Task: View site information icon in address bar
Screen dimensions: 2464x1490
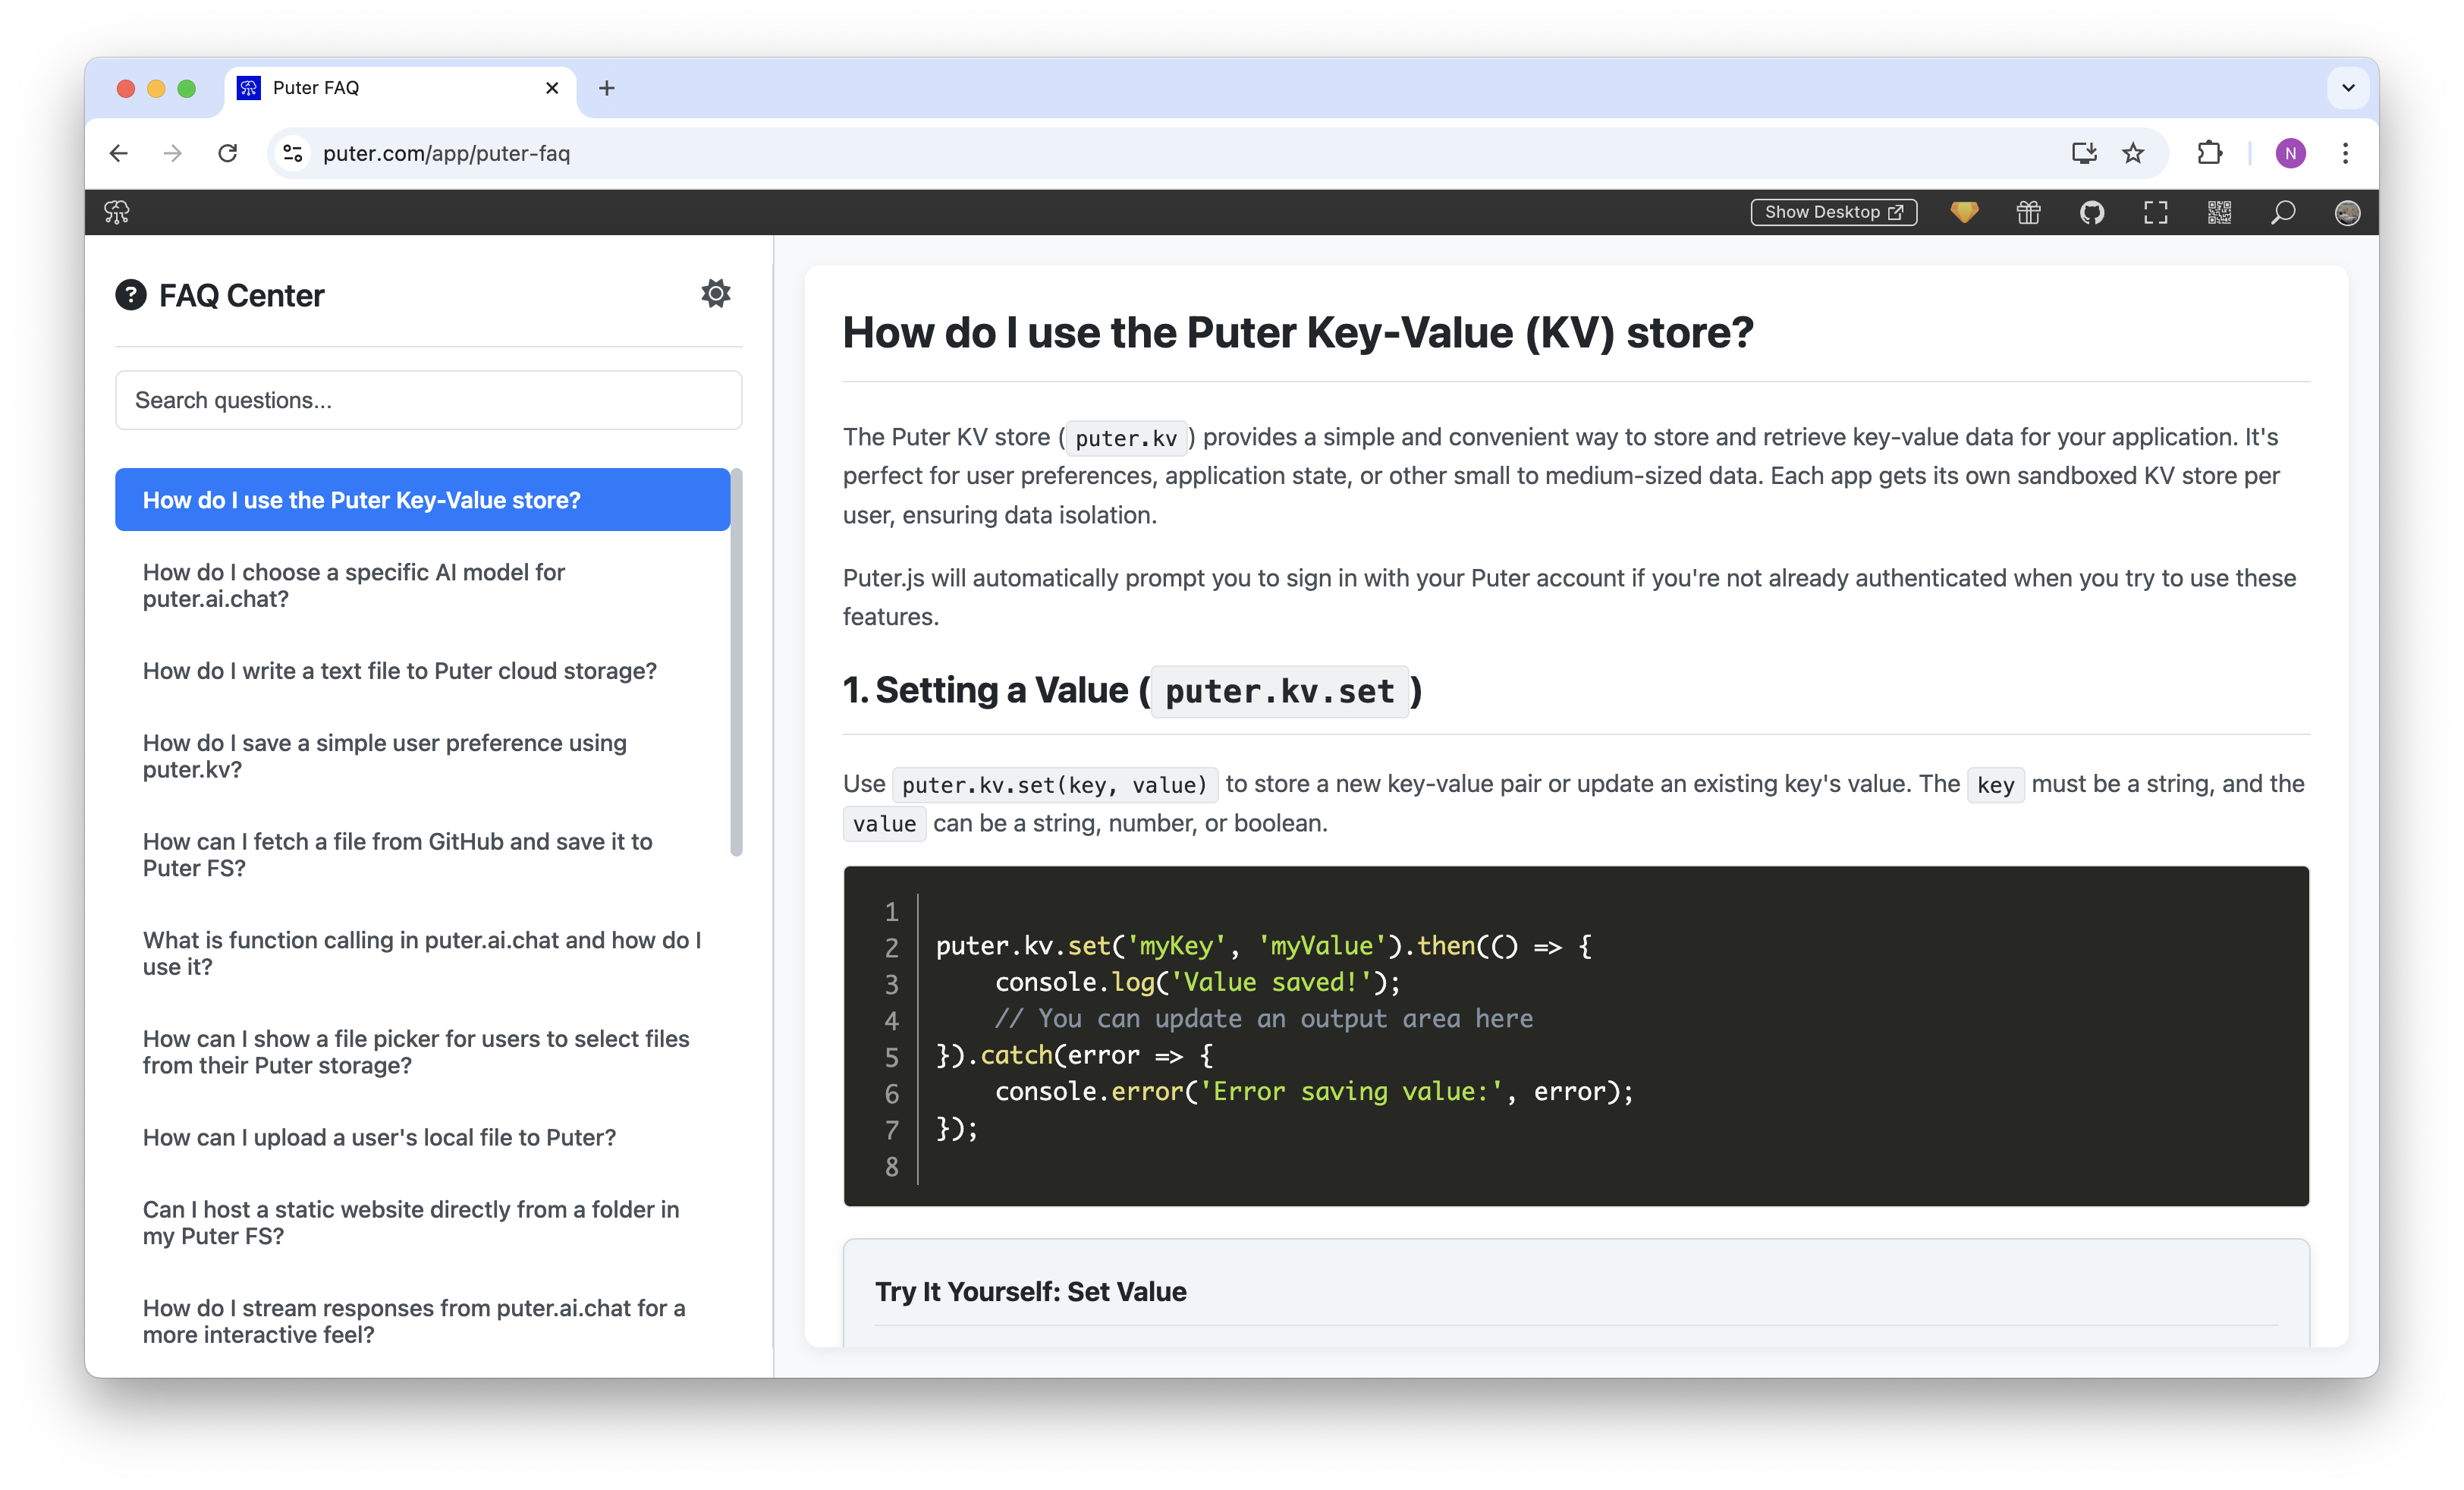Action: click(293, 153)
